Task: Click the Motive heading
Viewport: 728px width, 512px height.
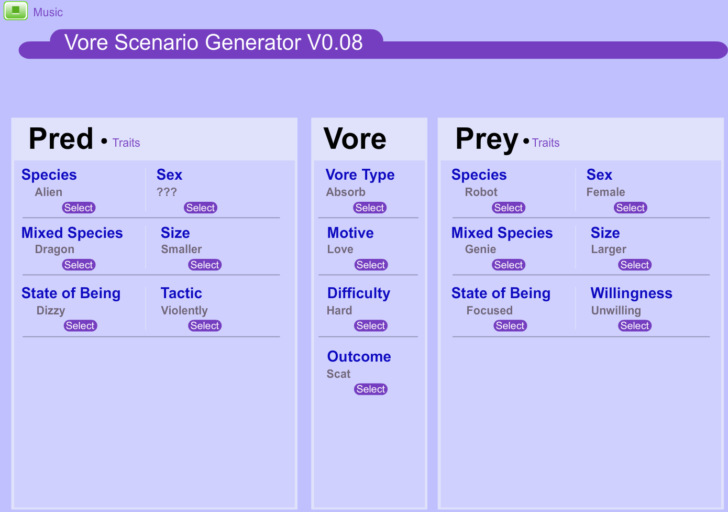Action: 350,233
